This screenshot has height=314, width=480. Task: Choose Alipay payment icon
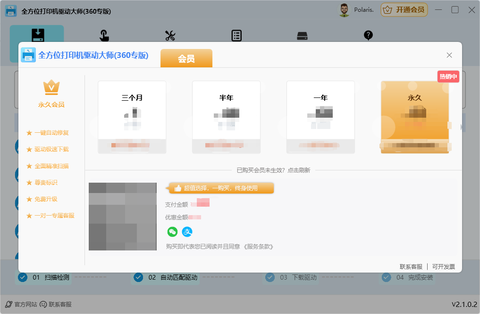click(188, 232)
